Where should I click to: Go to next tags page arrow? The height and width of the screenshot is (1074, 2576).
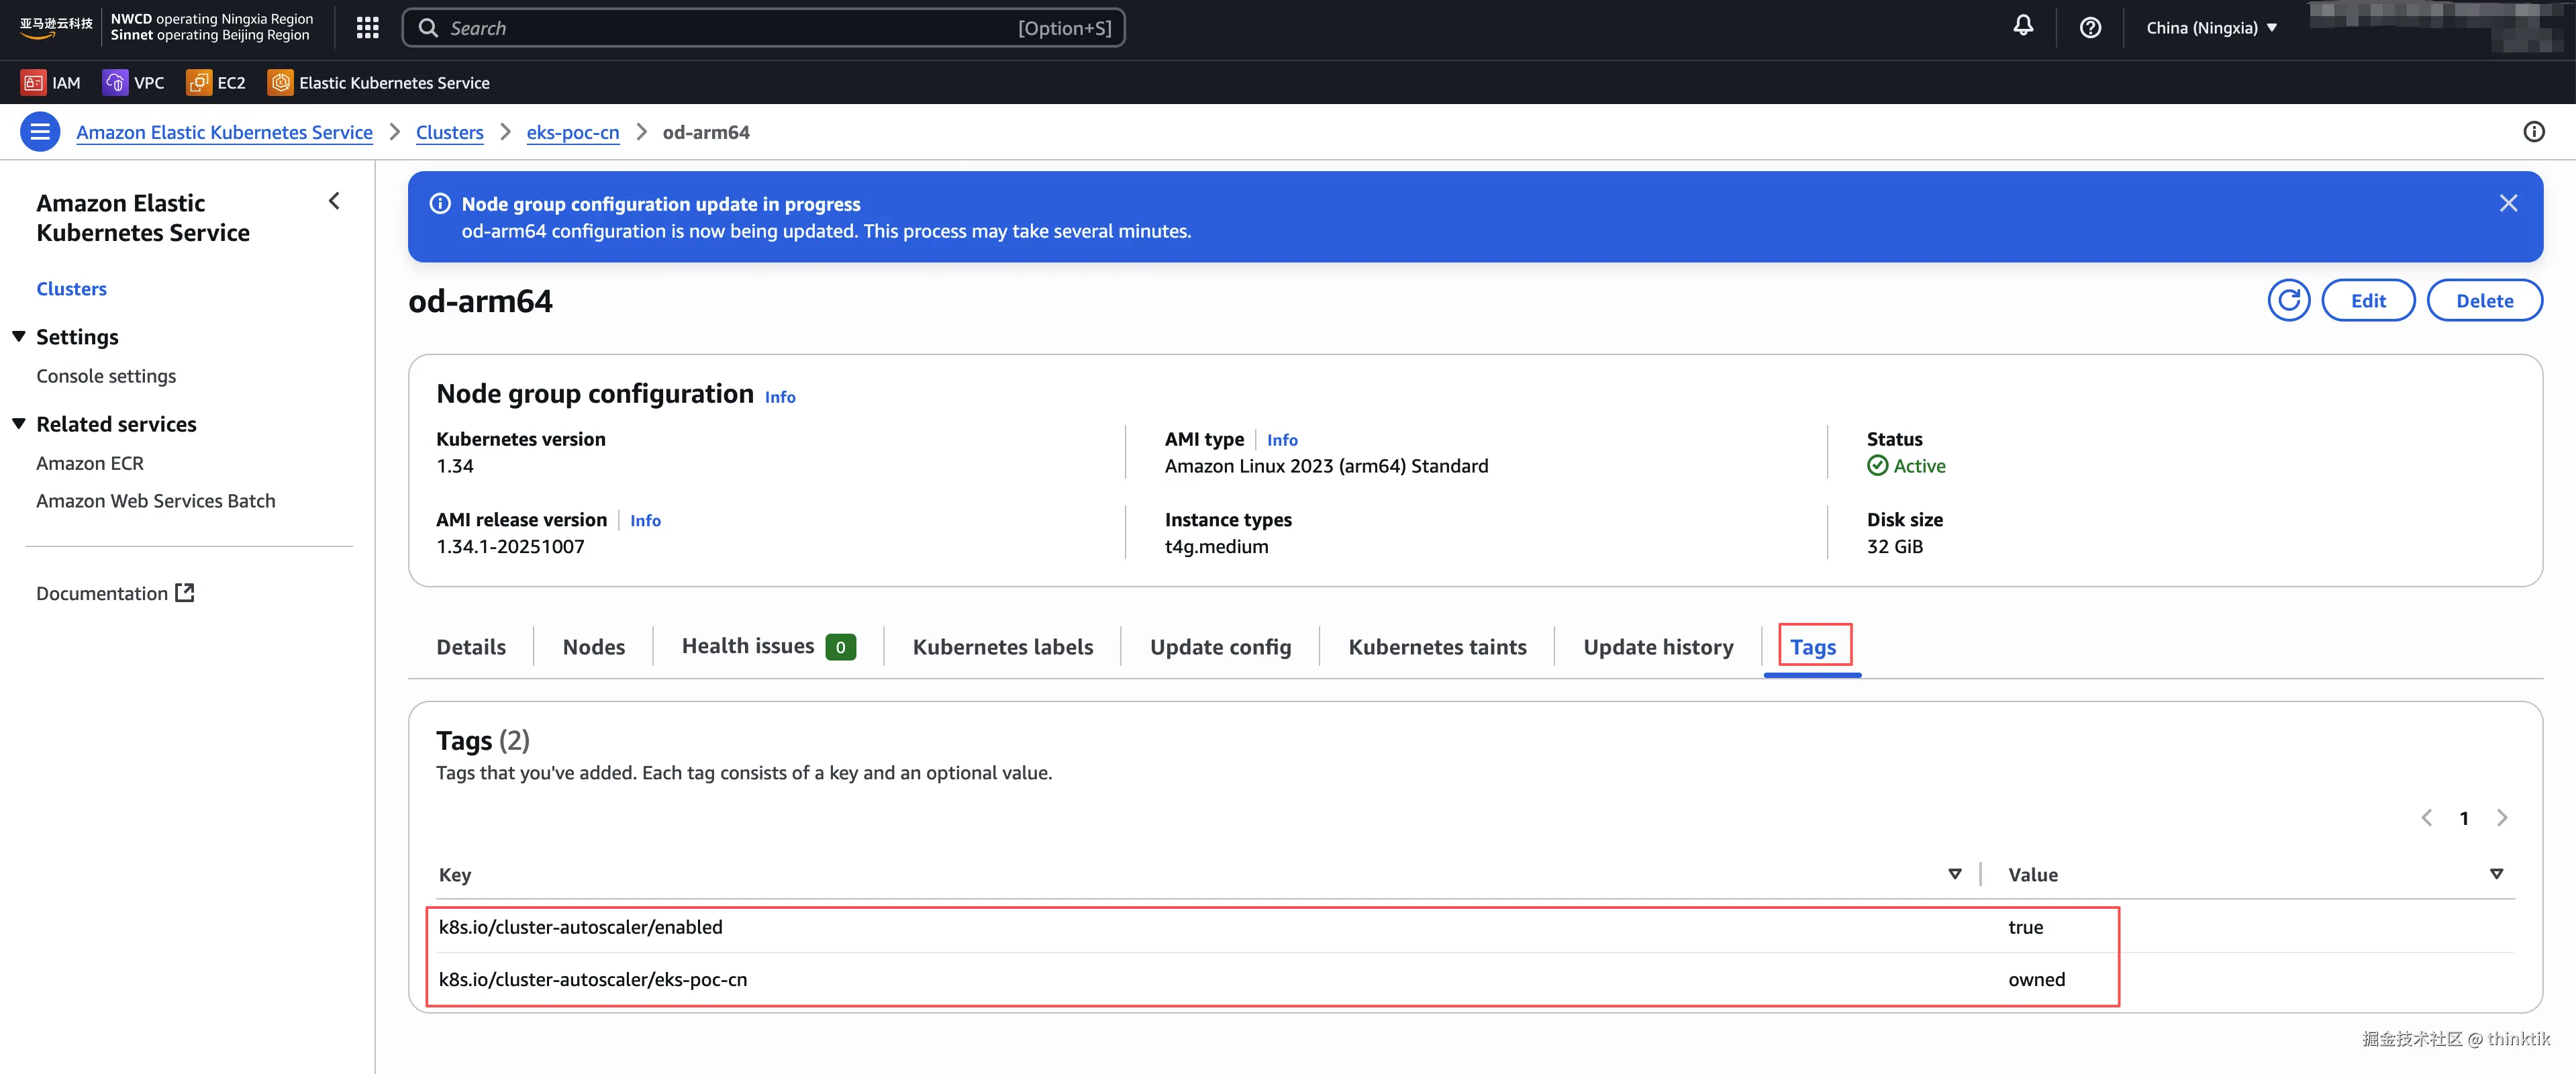[x=2501, y=818]
